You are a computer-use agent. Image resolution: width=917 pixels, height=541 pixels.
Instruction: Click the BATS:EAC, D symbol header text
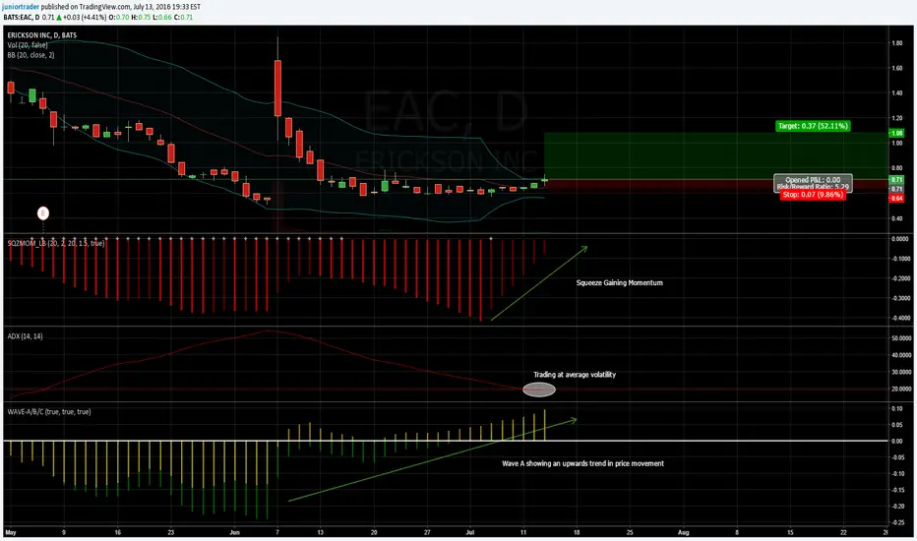click(22, 18)
